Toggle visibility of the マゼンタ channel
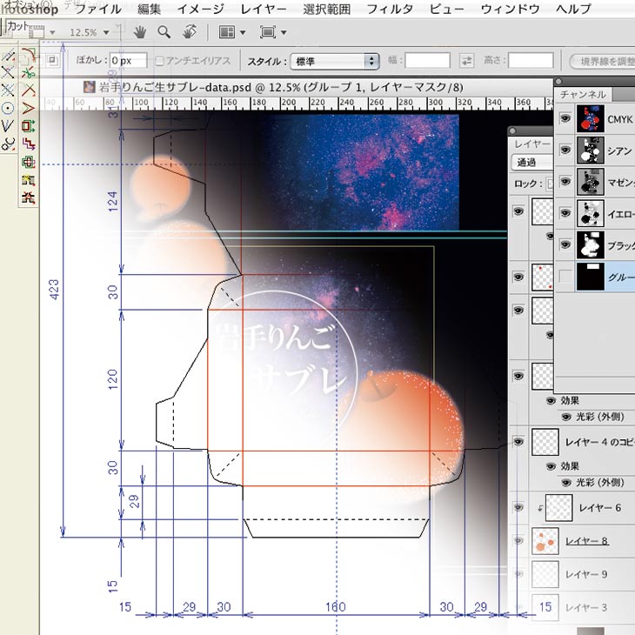 pyautogui.click(x=565, y=182)
